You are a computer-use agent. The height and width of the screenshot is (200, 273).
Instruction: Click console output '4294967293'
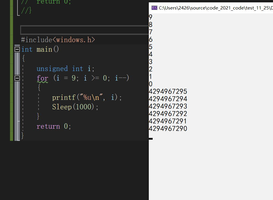point(168,106)
